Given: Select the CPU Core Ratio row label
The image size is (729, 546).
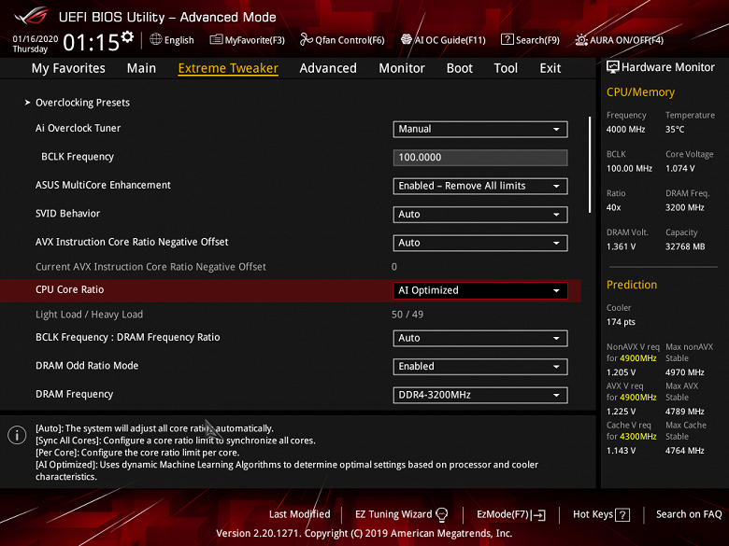Looking at the screenshot, I should click(70, 289).
